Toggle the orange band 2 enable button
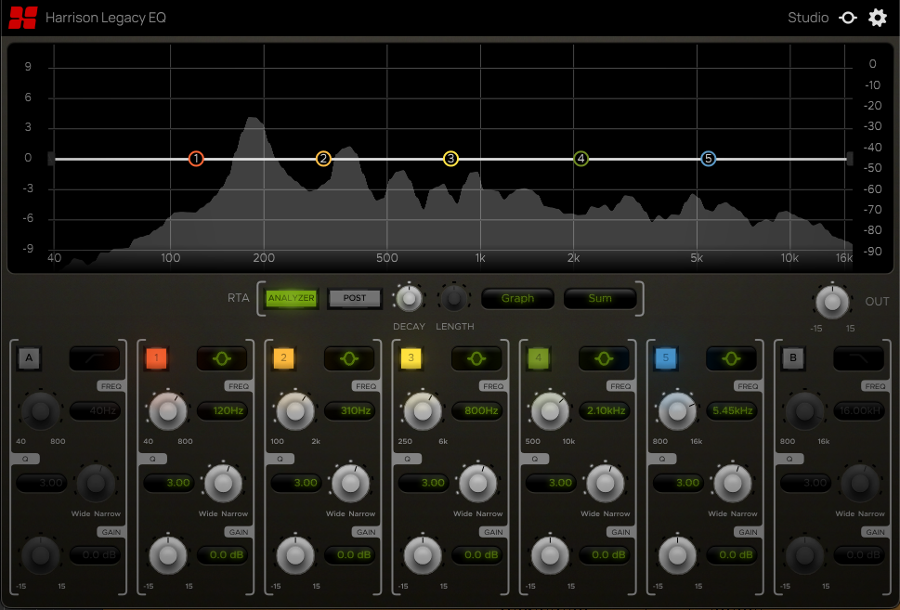 click(283, 358)
